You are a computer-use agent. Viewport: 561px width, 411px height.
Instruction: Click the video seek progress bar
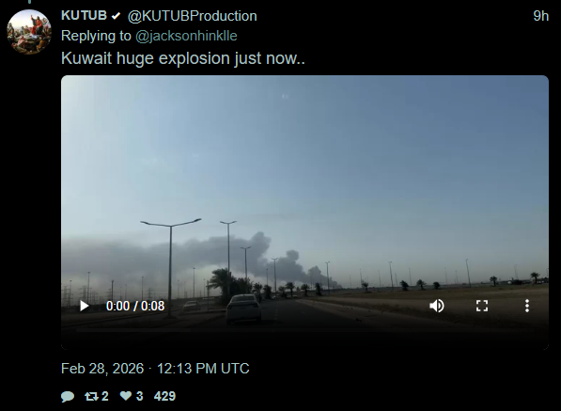pyautogui.click(x=304, y=331)
